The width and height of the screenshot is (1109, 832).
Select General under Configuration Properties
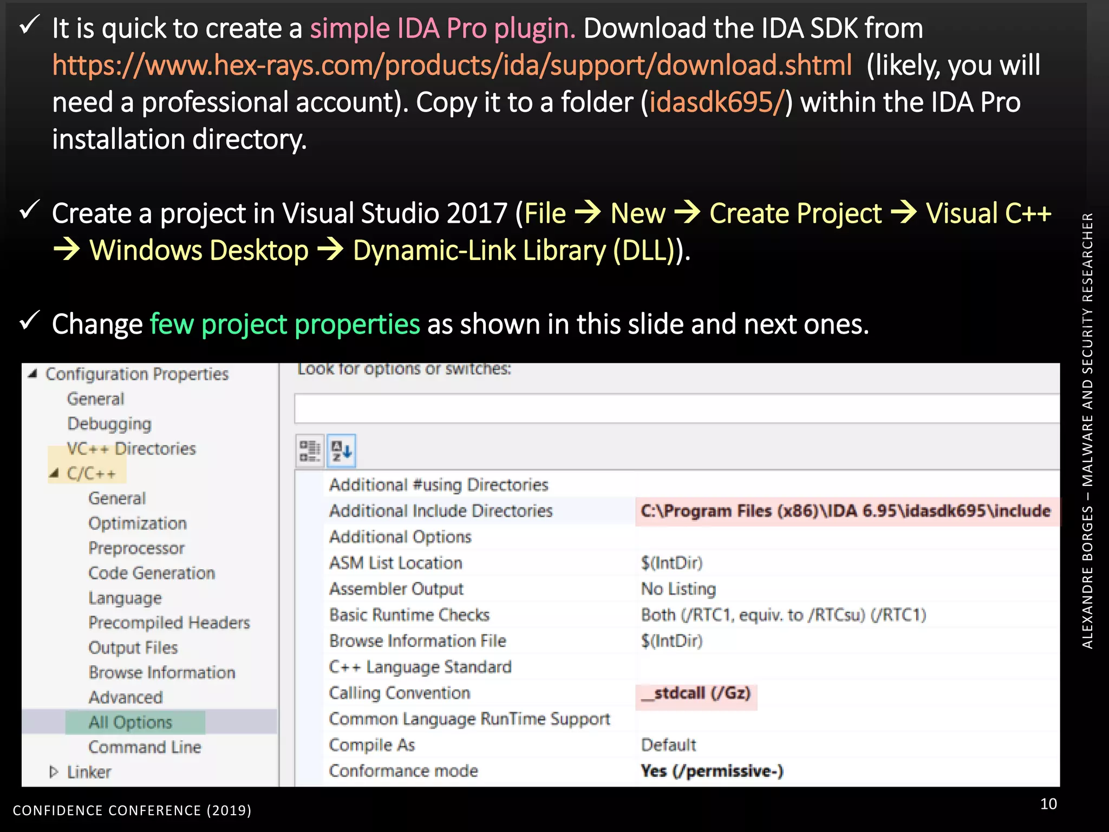click(x=96, y=399)
